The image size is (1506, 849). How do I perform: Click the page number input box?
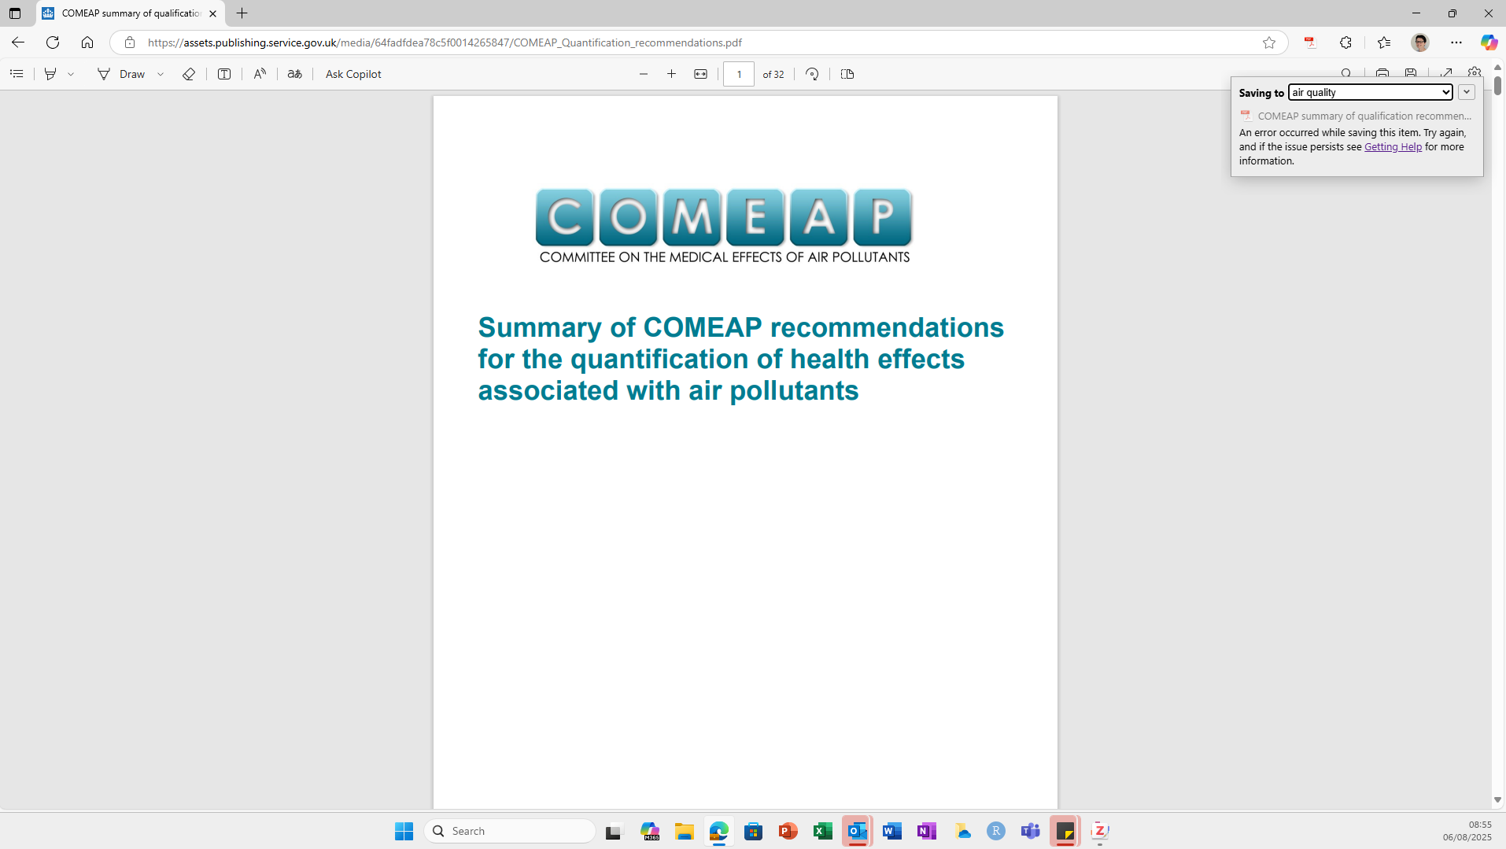(739, 74)
